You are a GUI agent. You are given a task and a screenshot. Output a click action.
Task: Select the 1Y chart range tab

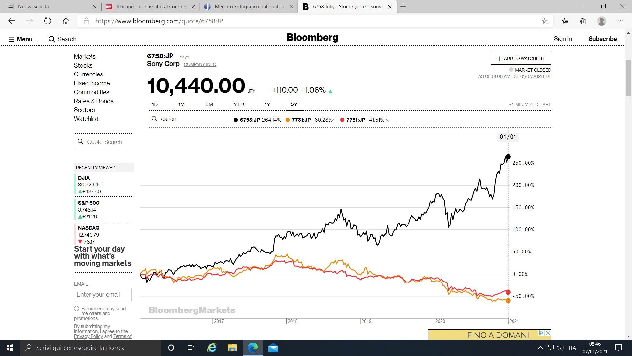click(267, 104)
